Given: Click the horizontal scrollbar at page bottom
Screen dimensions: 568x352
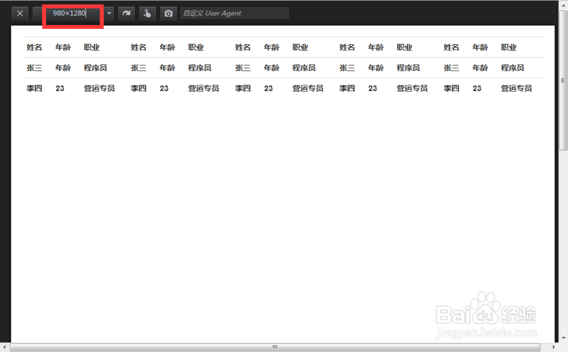Looking at the screenshot, I should (274, 346).
